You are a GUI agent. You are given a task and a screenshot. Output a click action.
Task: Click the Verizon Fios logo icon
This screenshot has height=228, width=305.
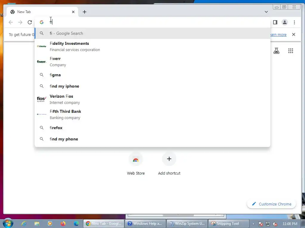(x=42, y=99)
